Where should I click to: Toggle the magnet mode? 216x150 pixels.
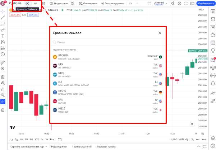point(3,77)
